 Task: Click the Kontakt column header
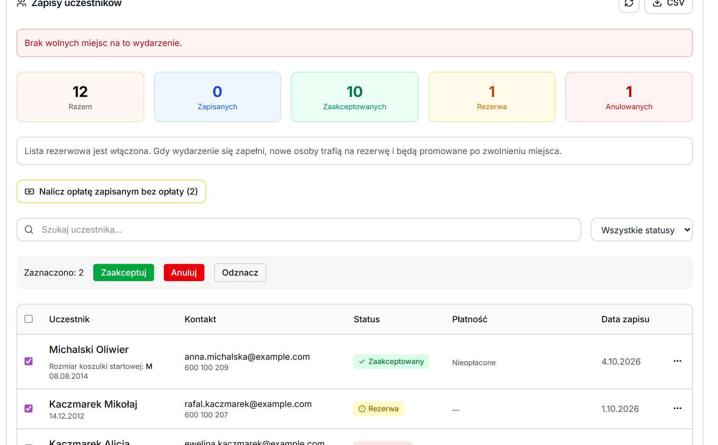pos(200,319)
